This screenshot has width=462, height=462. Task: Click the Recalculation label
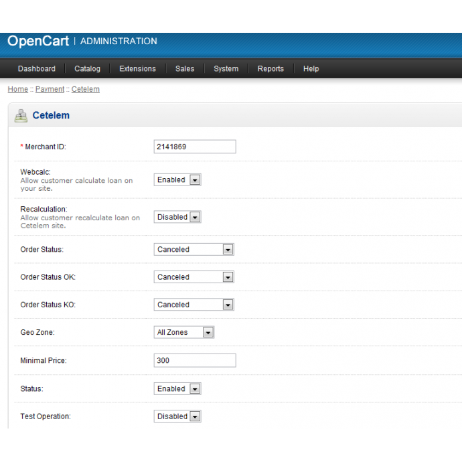pos(44,209)
